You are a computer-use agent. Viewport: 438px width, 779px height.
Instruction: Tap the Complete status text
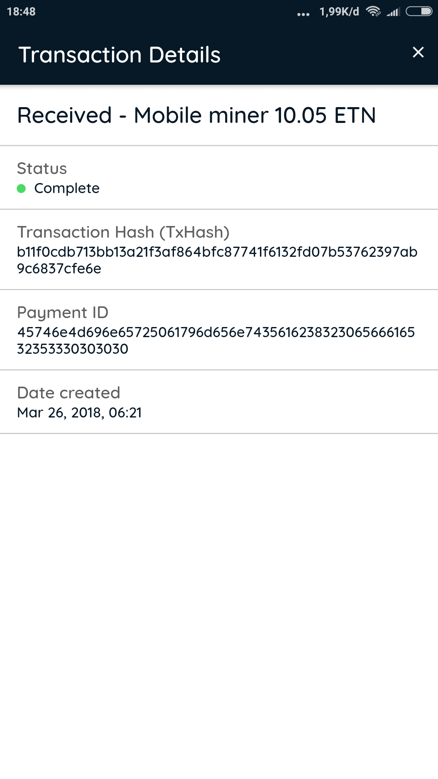[67, 188]
